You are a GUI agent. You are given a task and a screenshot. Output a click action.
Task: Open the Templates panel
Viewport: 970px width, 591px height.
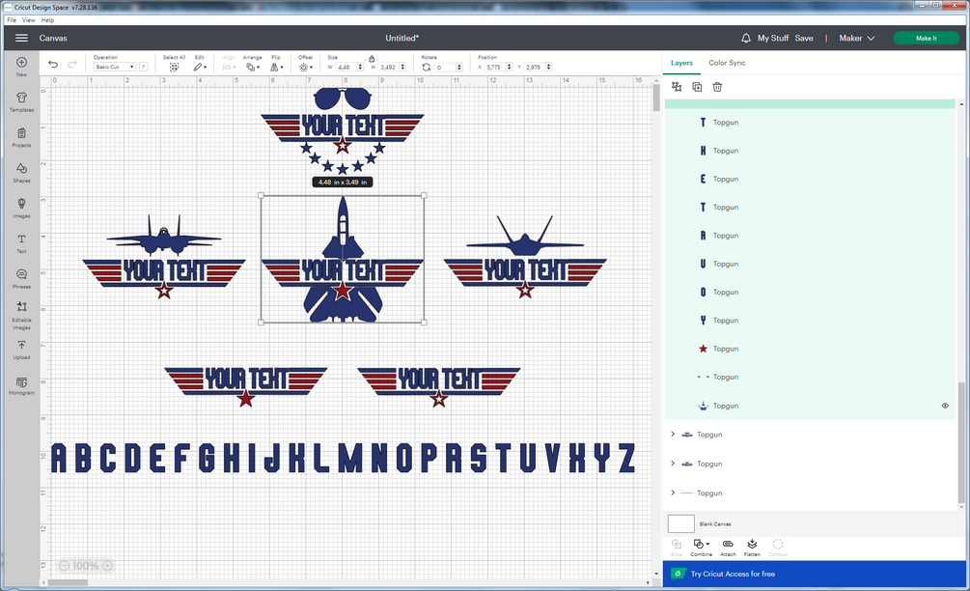coord(21,101)
